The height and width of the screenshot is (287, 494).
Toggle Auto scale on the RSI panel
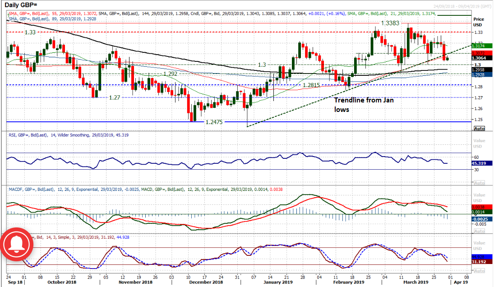coord(479,183)
